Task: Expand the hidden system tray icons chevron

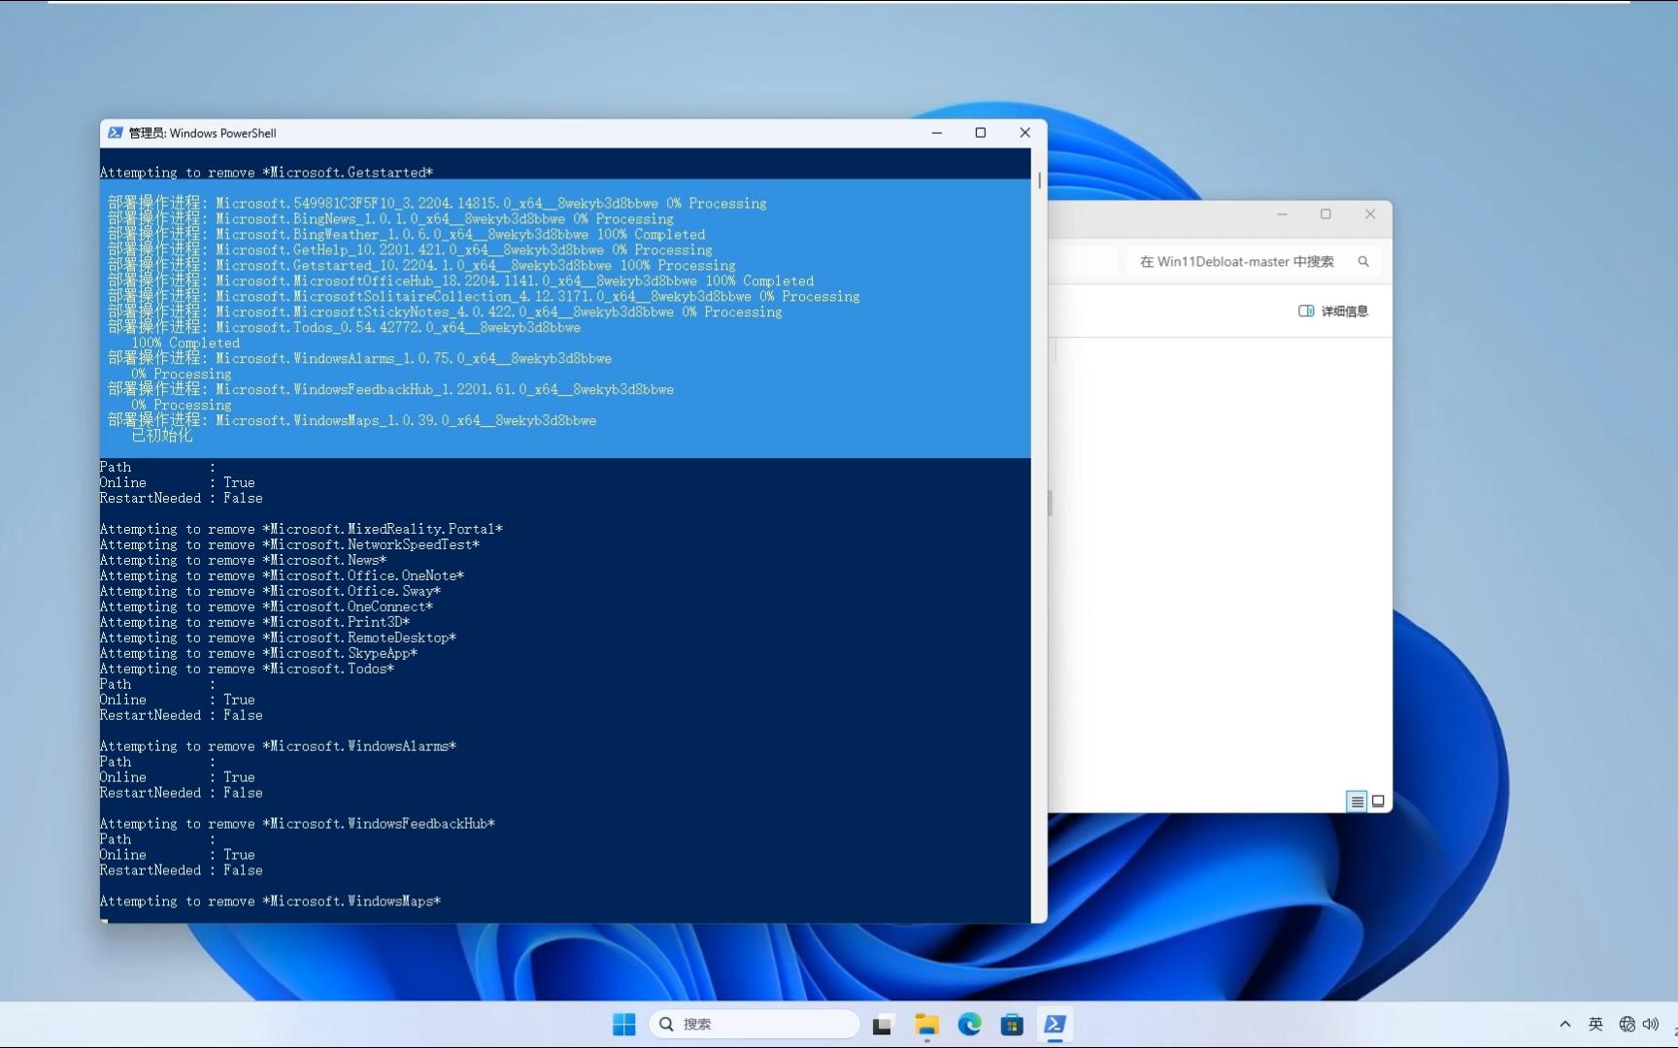Action: 1564,1024
